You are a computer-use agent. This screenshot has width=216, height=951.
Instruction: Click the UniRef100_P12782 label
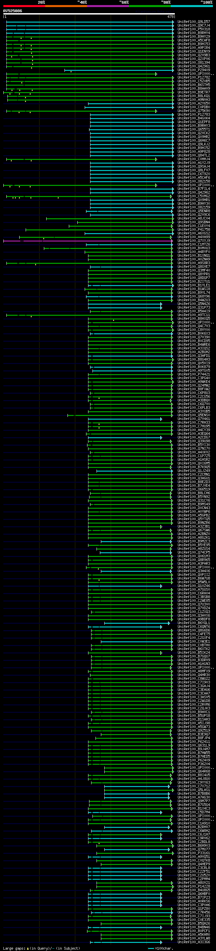coord(193,78)
